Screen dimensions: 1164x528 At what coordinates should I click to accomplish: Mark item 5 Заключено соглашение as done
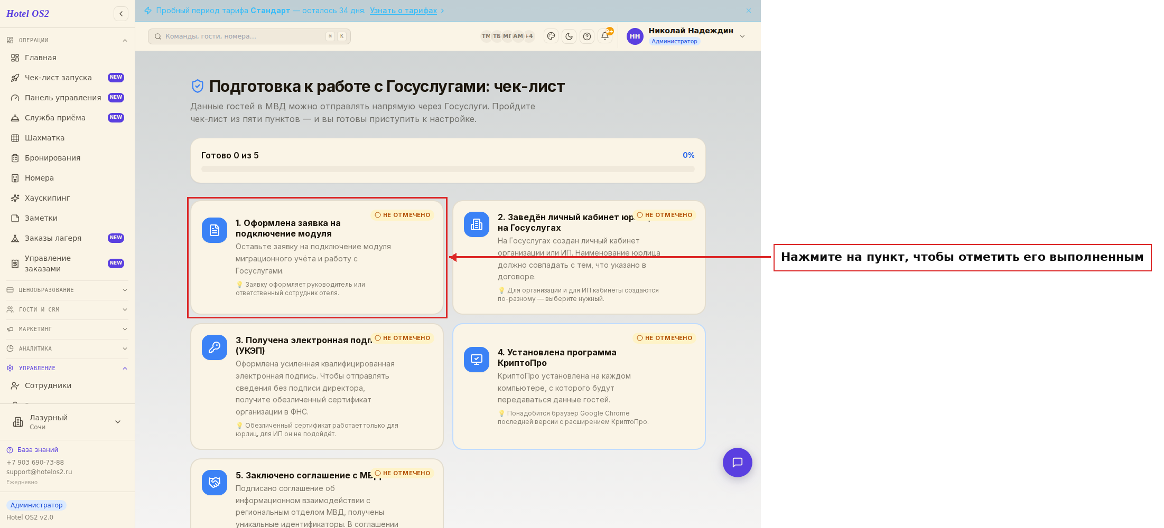(x=317, y=494)
